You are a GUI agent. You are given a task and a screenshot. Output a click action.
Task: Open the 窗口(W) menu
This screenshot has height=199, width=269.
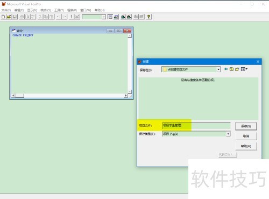tap(86, 10)
